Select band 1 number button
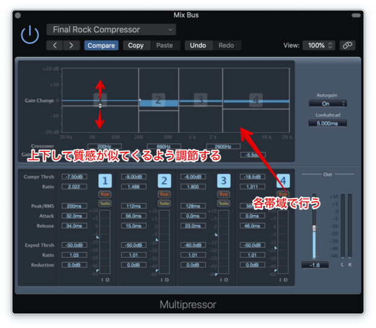Screen dimensions: 376x328 click(x=105, y=180)
